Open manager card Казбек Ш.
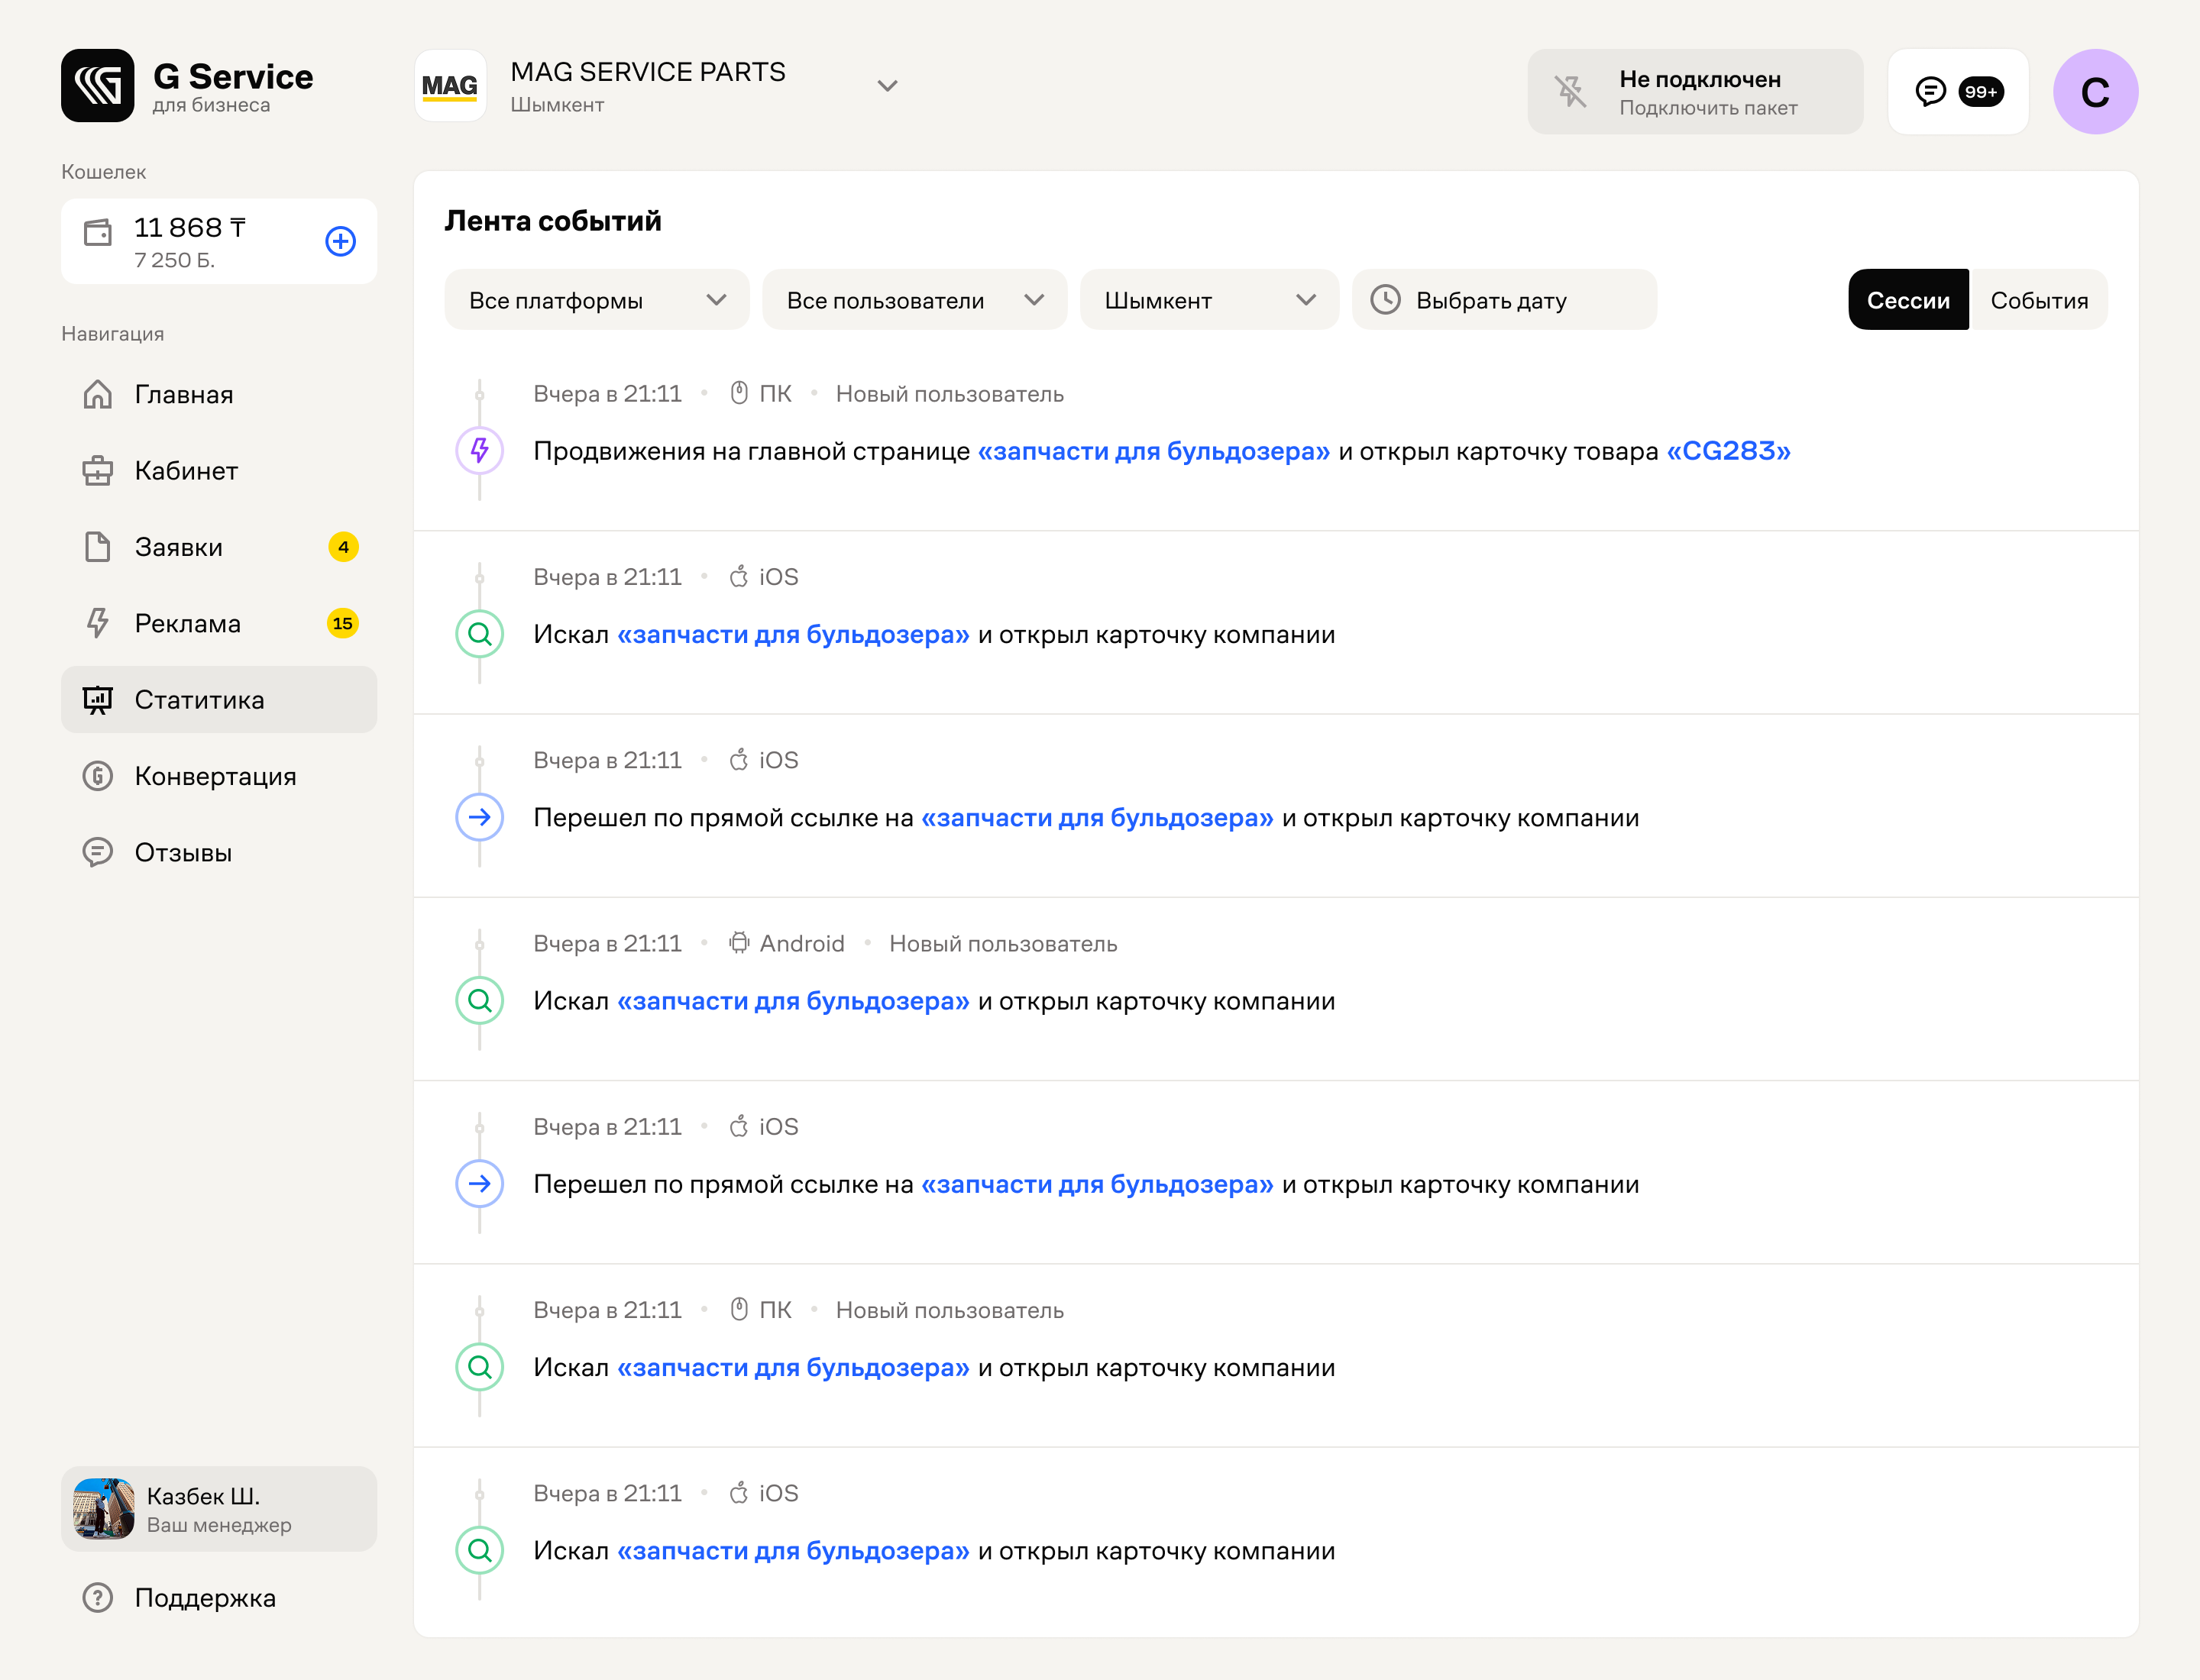The height and width of the screenshot is (1680, 2200). click(219, 1509)
